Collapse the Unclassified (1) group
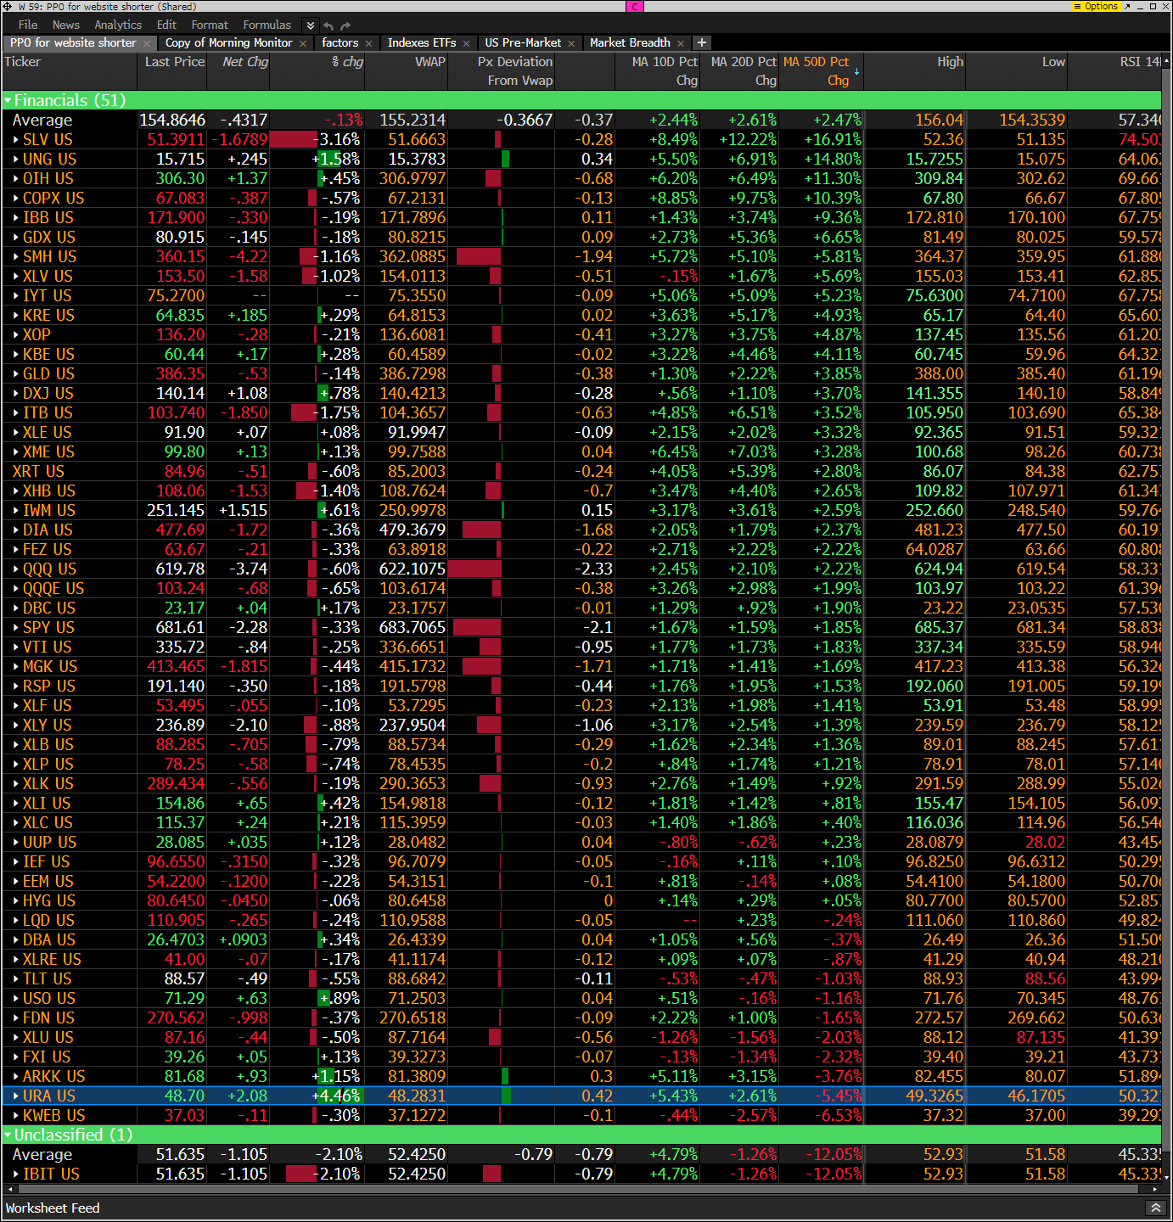Image resolution: width=1173 pixels, height=1222 pixels. tap(8, 1135)
